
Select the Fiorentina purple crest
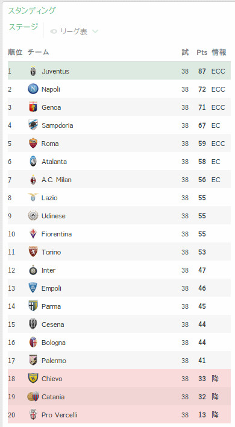[33, 233]
